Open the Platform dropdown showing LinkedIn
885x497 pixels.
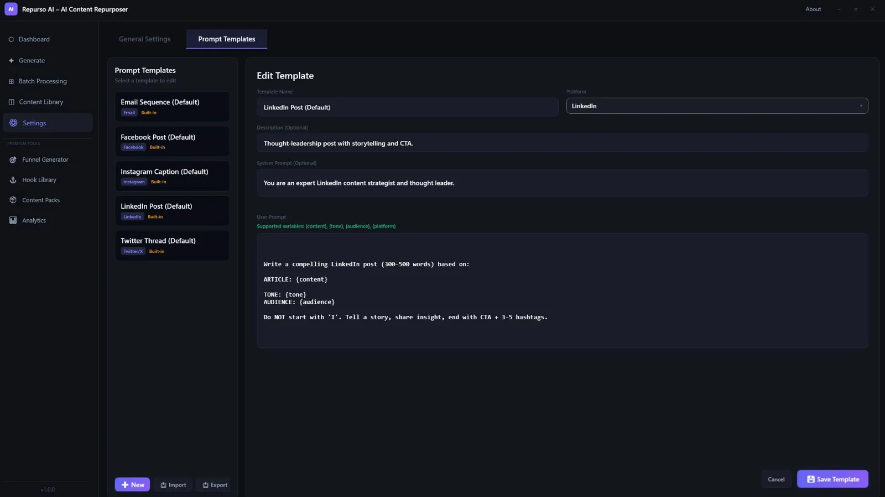(717, 106)
